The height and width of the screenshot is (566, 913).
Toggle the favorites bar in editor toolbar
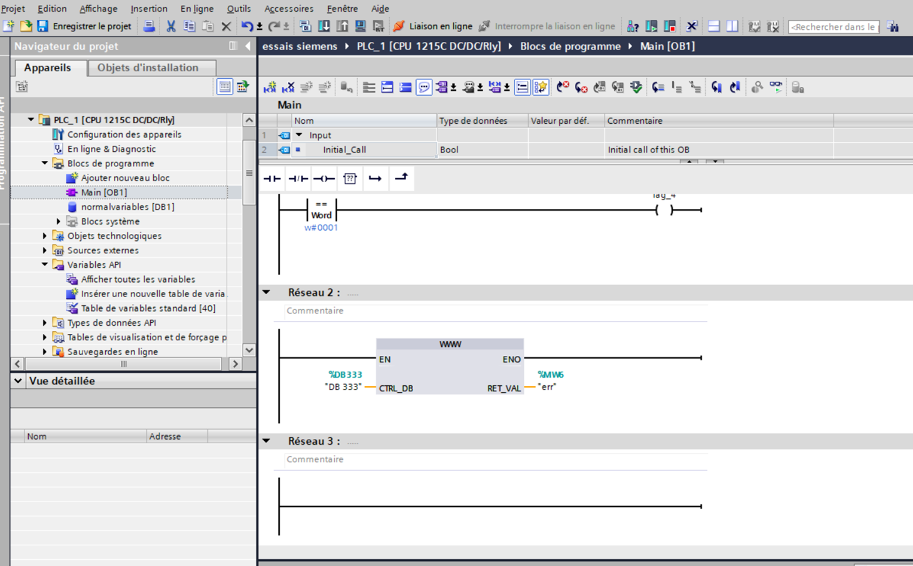pos(541,88)
